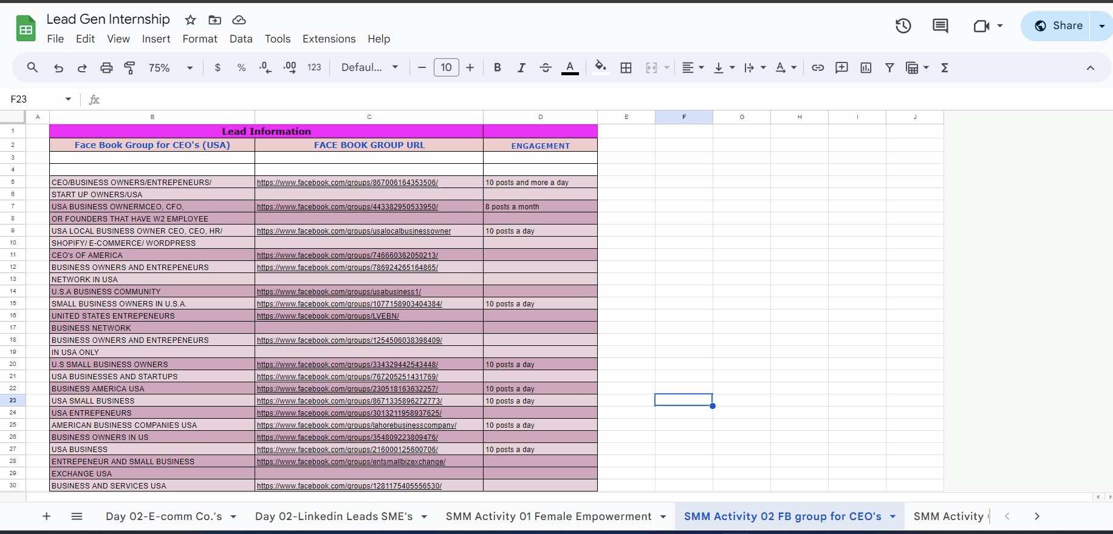Redo the last undone action

pos(82,67)
